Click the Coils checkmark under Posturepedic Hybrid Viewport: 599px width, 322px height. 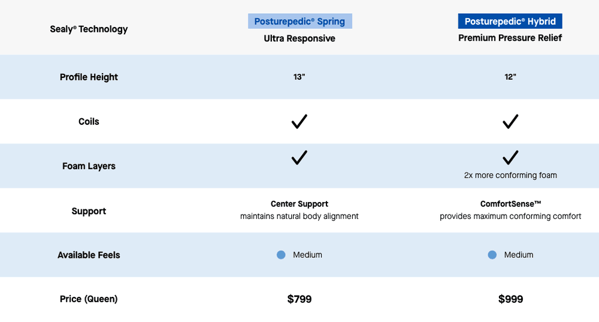[510, 122]
